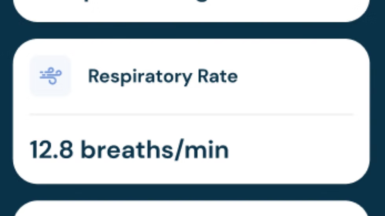Tap the divider line under Respiratory Rate

[x=191, y=114]
